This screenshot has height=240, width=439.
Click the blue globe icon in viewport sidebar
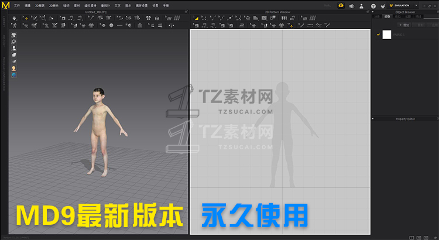pos(13,75)
